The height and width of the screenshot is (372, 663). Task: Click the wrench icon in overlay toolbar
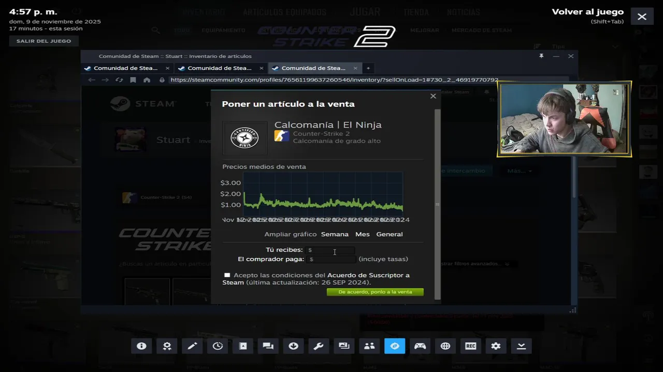[319, 346]
